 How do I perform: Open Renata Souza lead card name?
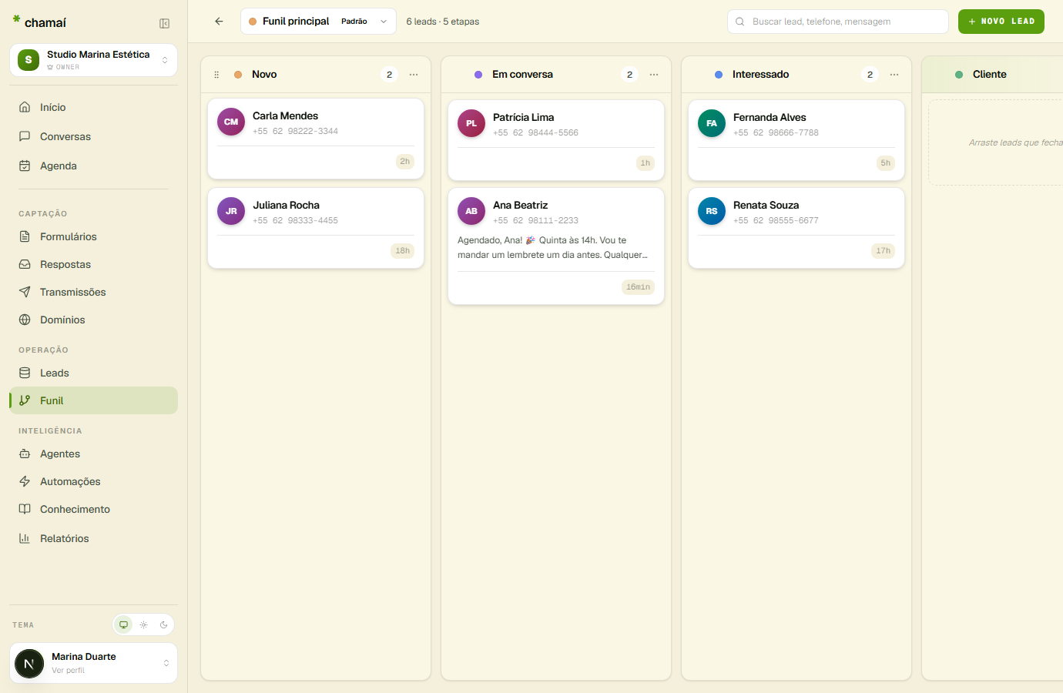click(766, 205)
